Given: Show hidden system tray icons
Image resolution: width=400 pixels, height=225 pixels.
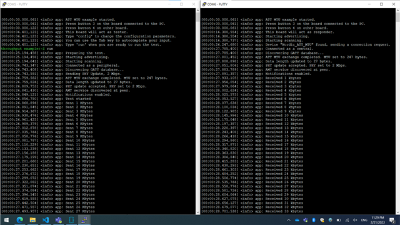Looking at the screenshot, I should [289, 220].
